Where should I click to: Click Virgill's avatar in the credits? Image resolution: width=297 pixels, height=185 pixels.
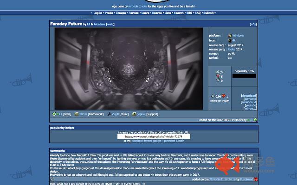coord(109,114)
